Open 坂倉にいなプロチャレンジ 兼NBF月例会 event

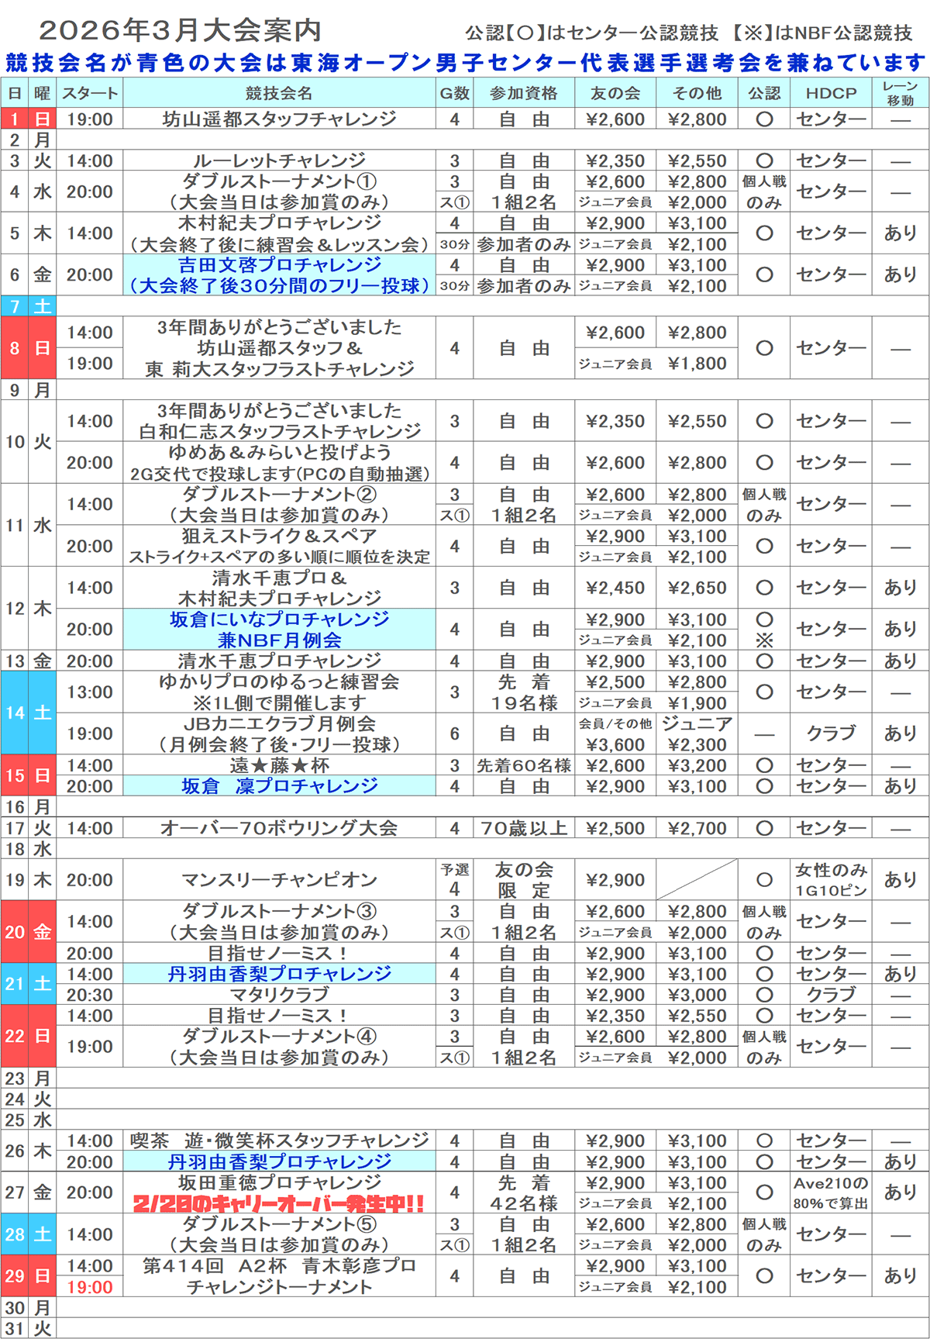[279, 630]
